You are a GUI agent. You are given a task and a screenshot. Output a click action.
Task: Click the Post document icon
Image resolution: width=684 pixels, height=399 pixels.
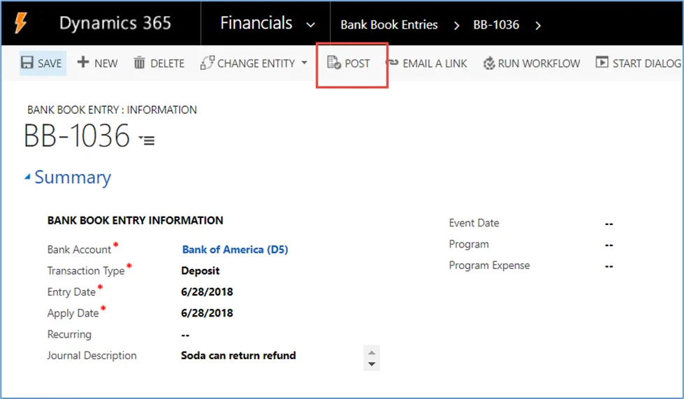334,62
